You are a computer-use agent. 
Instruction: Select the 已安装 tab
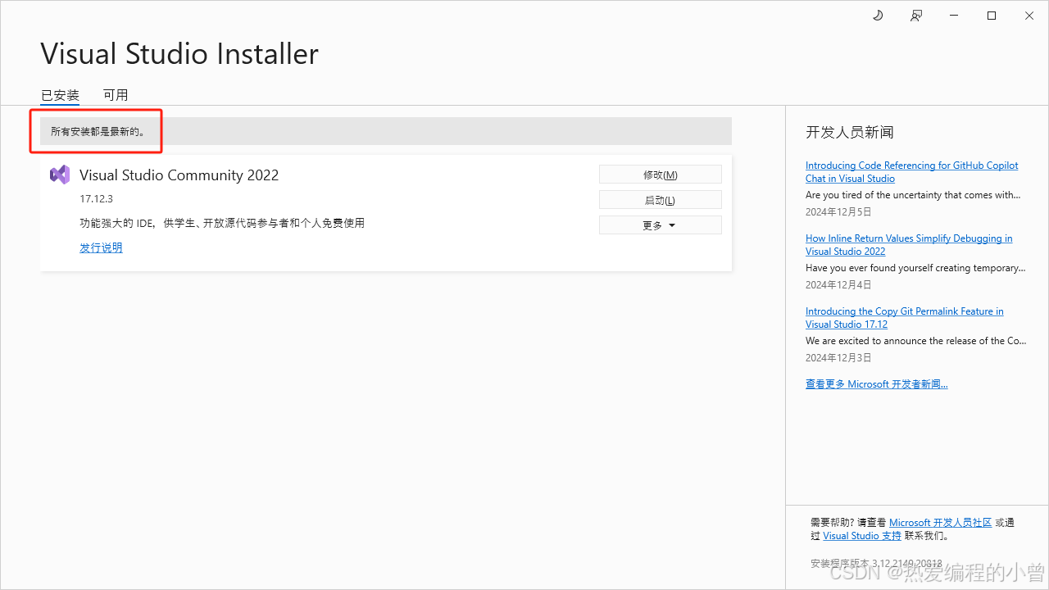[x=59, y=94]
